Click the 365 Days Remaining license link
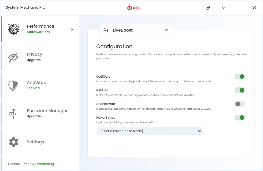The image size is (263, 171). [x=38, y=164]
